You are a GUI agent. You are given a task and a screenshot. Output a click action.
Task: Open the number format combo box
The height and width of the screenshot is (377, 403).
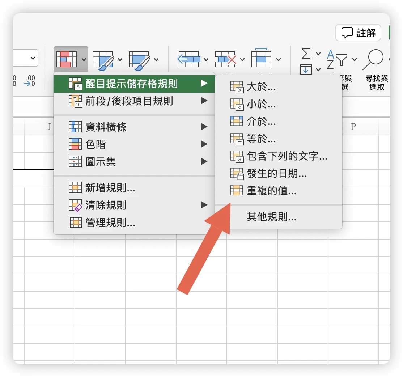click(25, 58)
